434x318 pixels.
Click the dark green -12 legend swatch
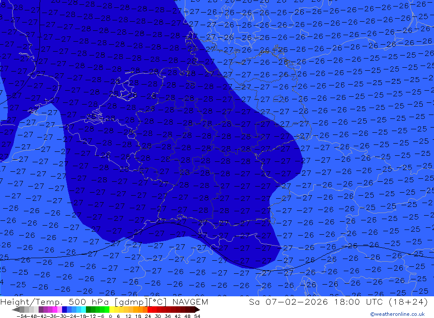[x=88, y=310]
